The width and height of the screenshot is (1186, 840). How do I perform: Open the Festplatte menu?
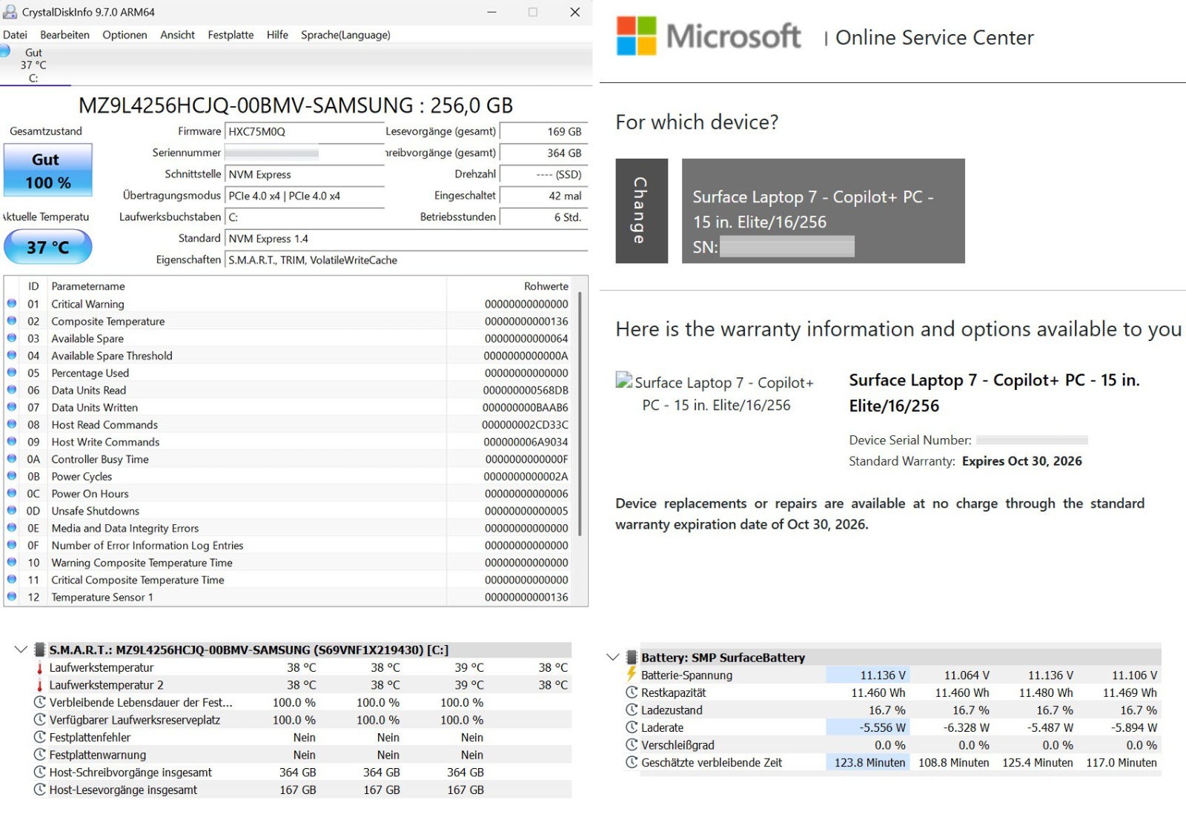[x=231, y=35]
